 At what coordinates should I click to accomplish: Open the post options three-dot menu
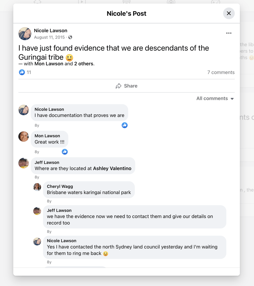(229, 33)
